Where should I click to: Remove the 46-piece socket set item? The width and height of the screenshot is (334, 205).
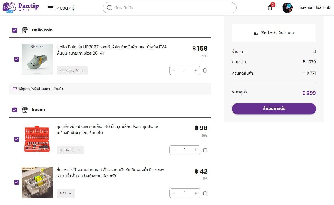click(205, 150)
